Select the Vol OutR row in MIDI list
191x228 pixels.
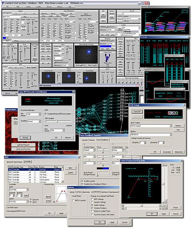(35, 172)
